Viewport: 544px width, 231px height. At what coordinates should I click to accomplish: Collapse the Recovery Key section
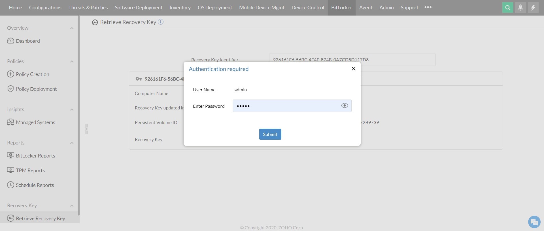(72, 206)
